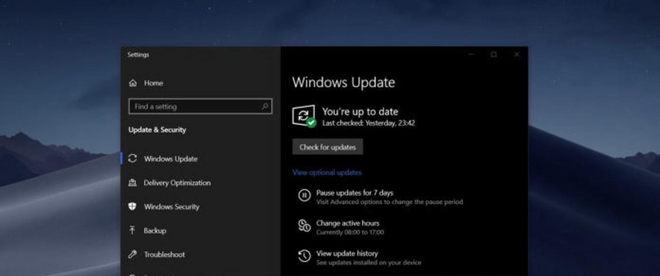Click the Troubleshoot wrench icon
The image size is (660, 276).
132,254
